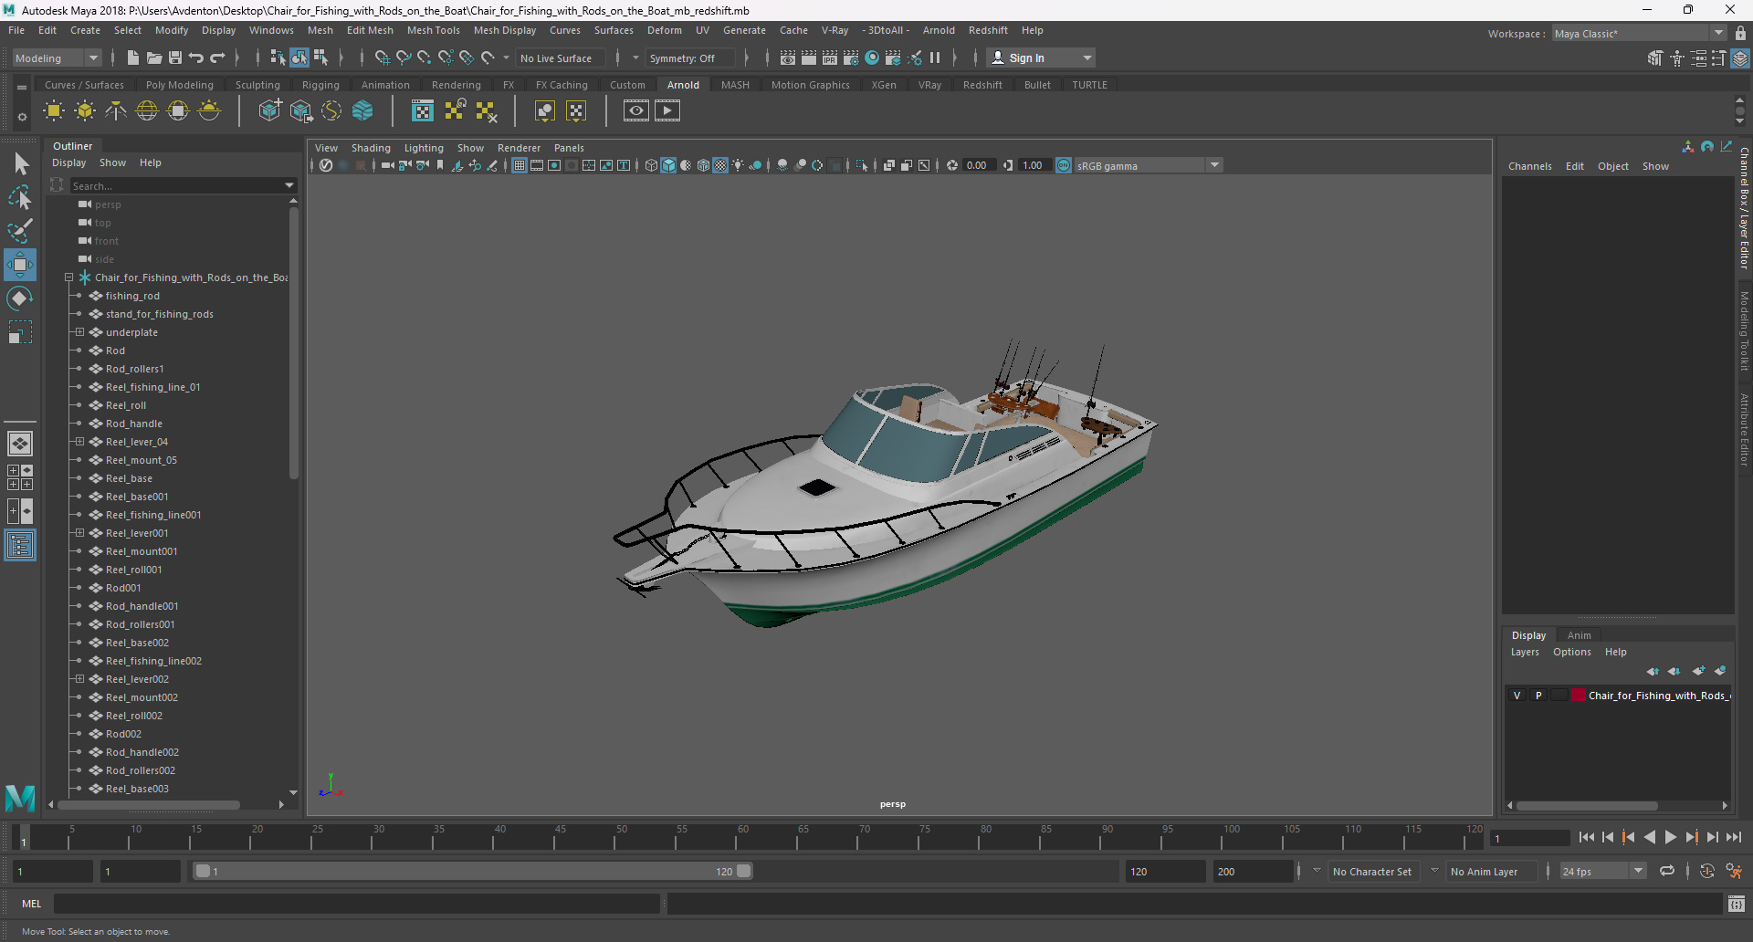Open the Script Editor icon
This screenshot has width=1753, height=942.
pyautogui.click(x=1737, y=904)
